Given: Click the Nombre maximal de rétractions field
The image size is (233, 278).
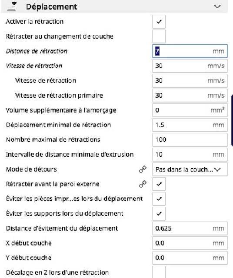Looking at the screenshot, I should coord(190,140).
